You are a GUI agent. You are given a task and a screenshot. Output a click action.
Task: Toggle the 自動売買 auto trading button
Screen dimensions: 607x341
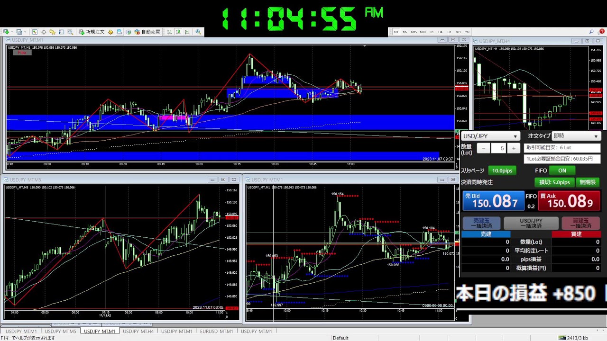point(147,32)
